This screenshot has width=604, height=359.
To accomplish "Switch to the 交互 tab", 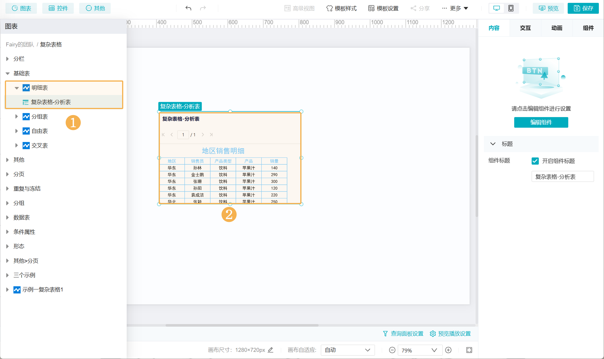I will point(525,28).
